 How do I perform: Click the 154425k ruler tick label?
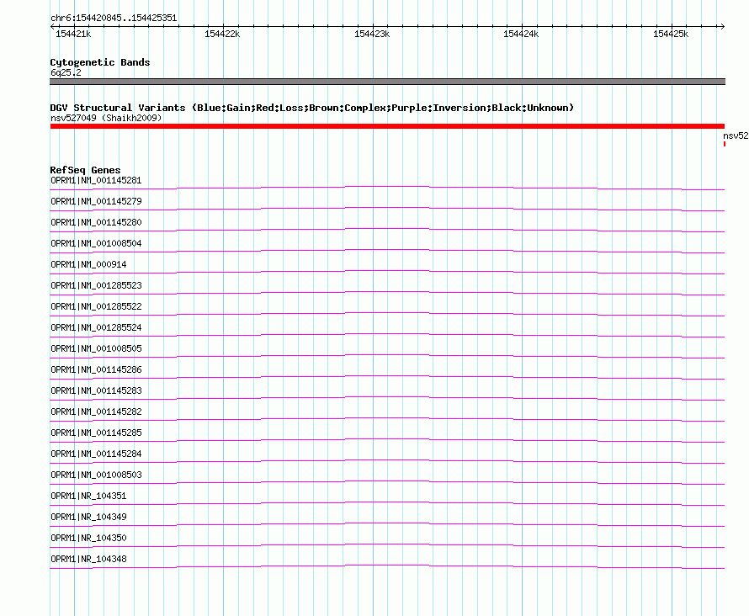(671, 34)
